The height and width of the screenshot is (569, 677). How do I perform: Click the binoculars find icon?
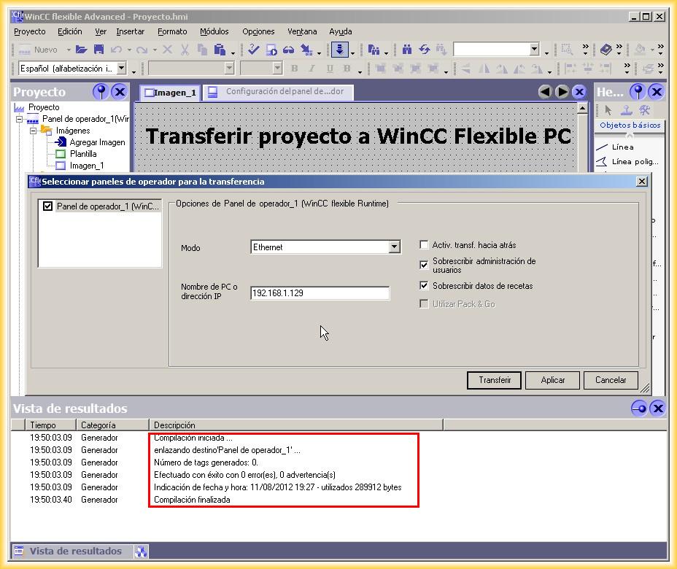[407, 50]
